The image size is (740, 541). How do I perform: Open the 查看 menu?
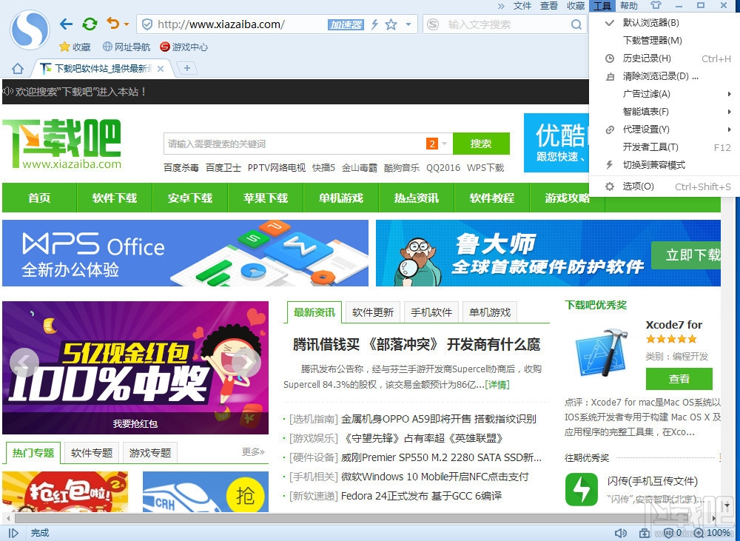549,6
